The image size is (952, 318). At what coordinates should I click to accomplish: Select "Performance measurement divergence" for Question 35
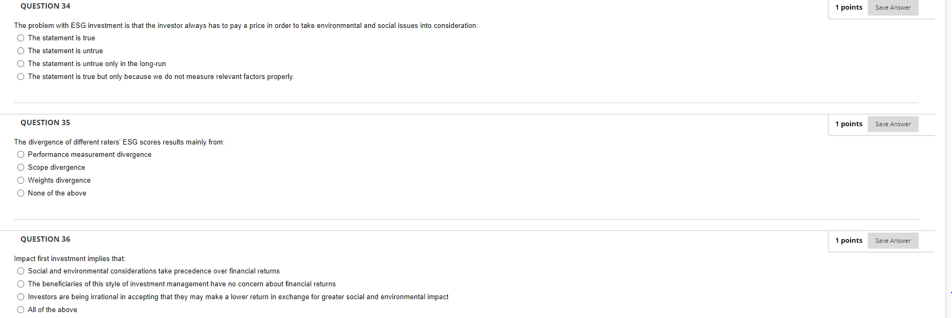pos(20,154)
